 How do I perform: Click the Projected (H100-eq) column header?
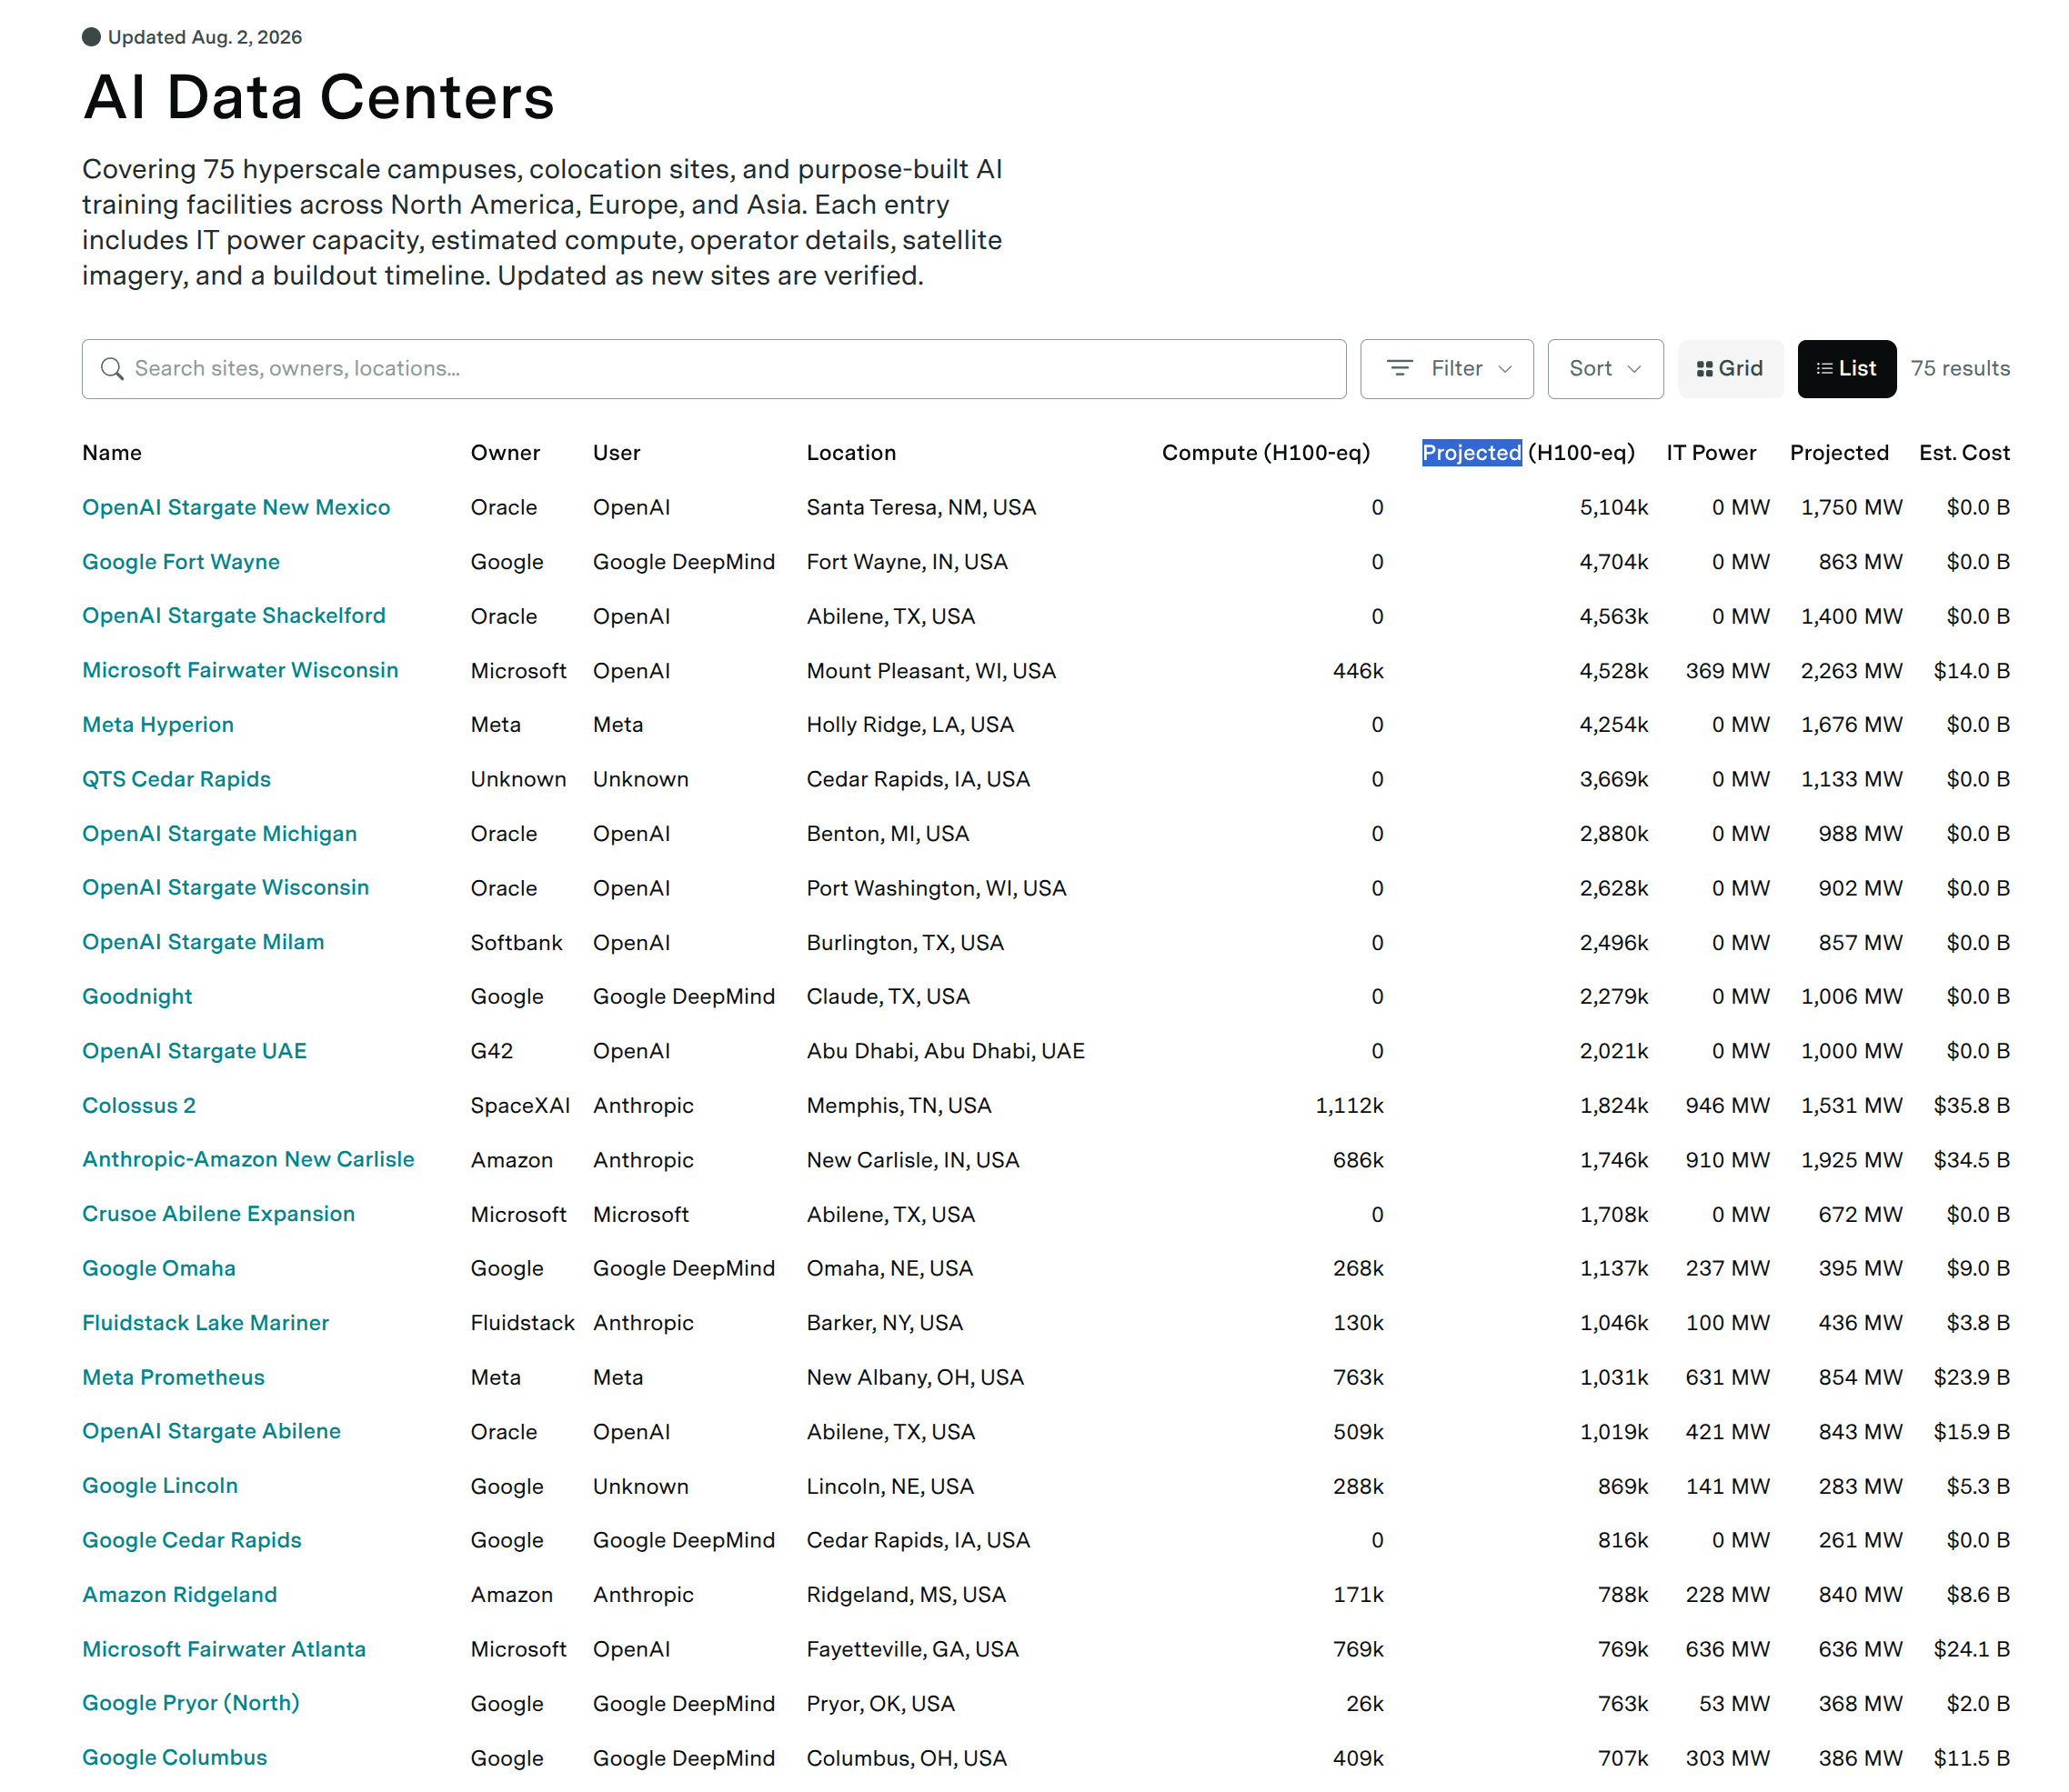(1529, 453)
